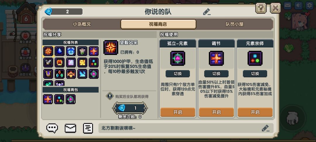Image resolution: width=316 pixels, height=142 pixels.
Task: Open the chat bubble icon
Action: click(x=52, y=128)
